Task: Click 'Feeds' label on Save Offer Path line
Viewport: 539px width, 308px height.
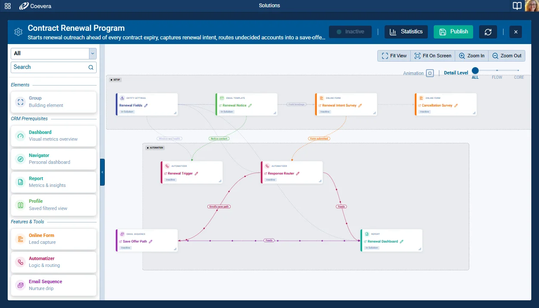Action: coord(269,240)
